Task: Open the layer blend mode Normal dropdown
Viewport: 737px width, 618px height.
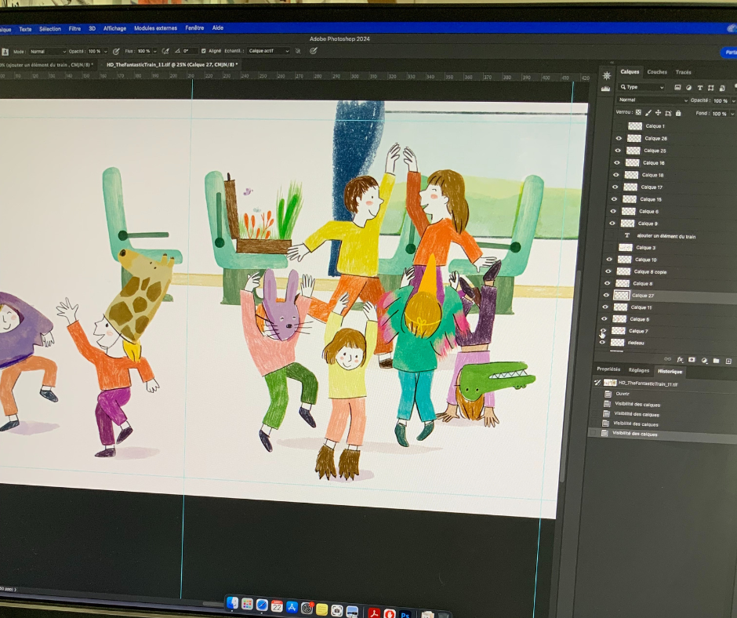Action: 652,100
